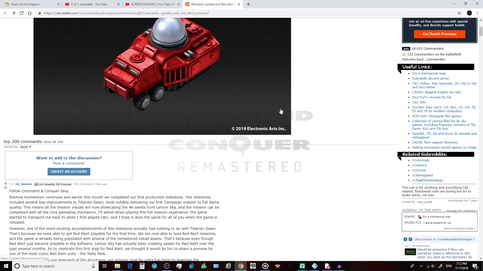Open moderator Wyatt1313's profile
Viewport: 483px width, 271px height.
click(x=412, y=222)
